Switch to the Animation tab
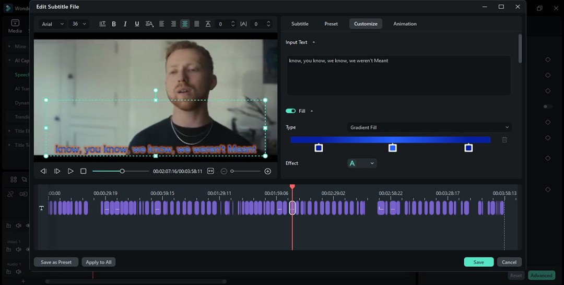The width and height of the screenshot is (564, 285). point(405,24)
